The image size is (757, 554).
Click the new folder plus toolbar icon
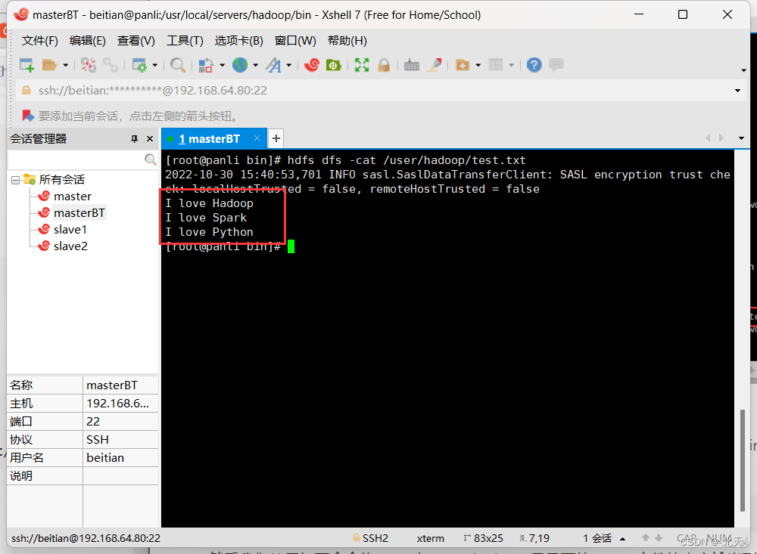(463, 64)
